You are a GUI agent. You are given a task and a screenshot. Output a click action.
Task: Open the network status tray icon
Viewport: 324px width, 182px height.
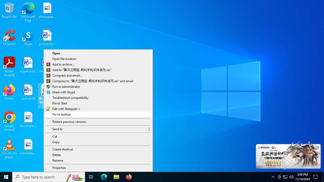tap(285, 177)
